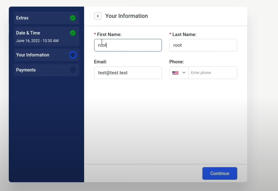Click the green checkmark beside Date & Time
278x191 pixels.
[x=73, y=33]
